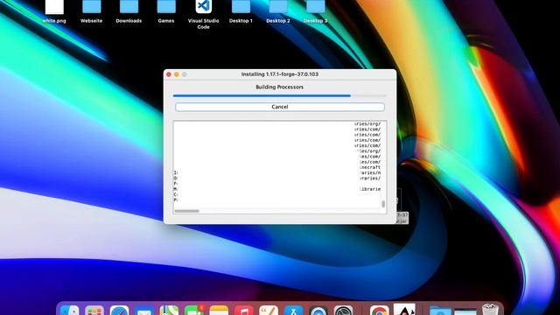Image resolution: width=560 pixels, height=315 pixels.
Task: Open Notes from the dock
Action: pyautogui.click(x=219, y=311)
